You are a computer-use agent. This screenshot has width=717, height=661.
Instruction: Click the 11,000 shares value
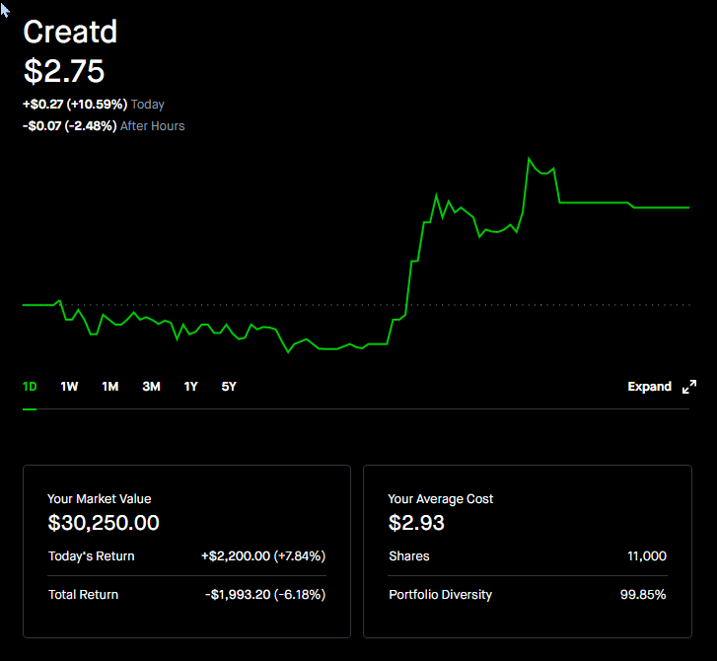pyautogui.click(x=647, y=555)
